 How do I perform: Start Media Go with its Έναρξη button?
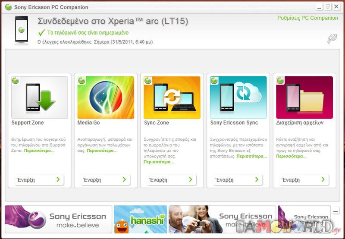point(106,180)
